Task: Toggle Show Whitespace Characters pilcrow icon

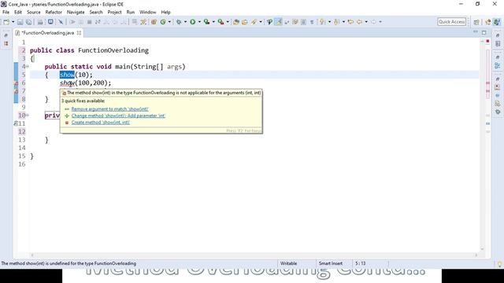Action: 312,22
